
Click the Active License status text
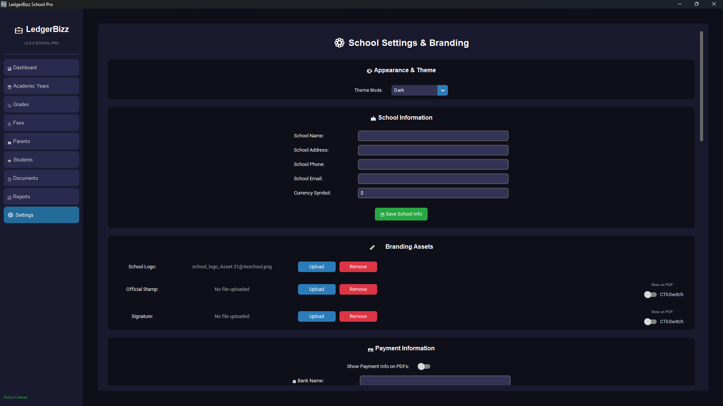pos(15,397)
